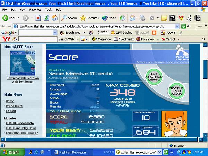This screenshot has width=208, height=156.
Task: Click the History icon beside Media
Action: (122, 18)
